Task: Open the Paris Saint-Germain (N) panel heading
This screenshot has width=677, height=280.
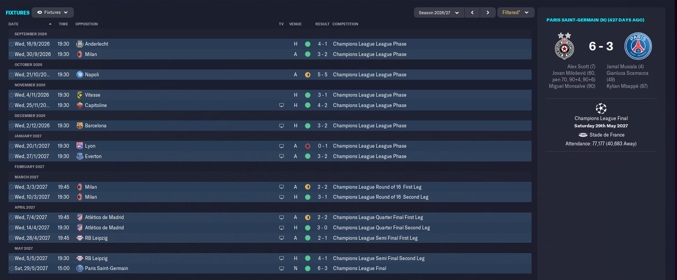Action: tap(595, 20)
